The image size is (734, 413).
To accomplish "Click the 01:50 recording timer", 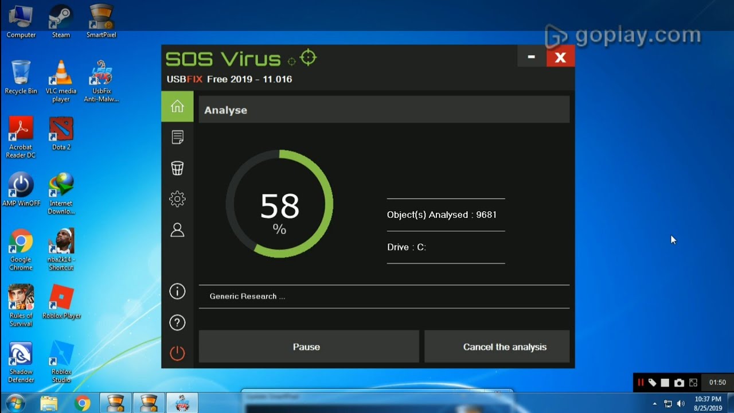I will coord(717,383).
